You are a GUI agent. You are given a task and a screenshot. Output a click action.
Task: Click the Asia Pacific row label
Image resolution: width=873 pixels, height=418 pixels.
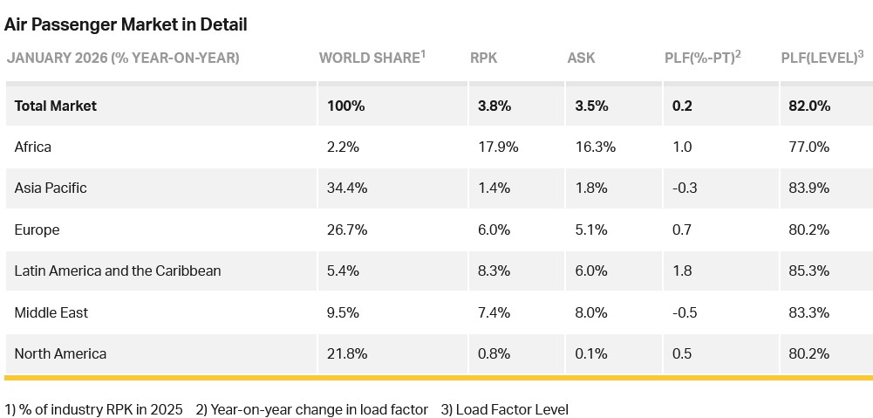(x=51, y=188)
